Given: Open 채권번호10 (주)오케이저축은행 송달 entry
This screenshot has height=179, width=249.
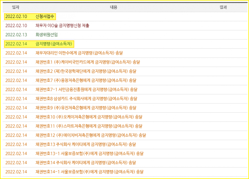Looking at the screenshot, I should coord(89,117).
